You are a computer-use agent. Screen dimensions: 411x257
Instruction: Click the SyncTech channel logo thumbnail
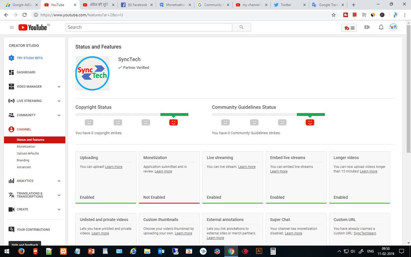click(92, 73)
